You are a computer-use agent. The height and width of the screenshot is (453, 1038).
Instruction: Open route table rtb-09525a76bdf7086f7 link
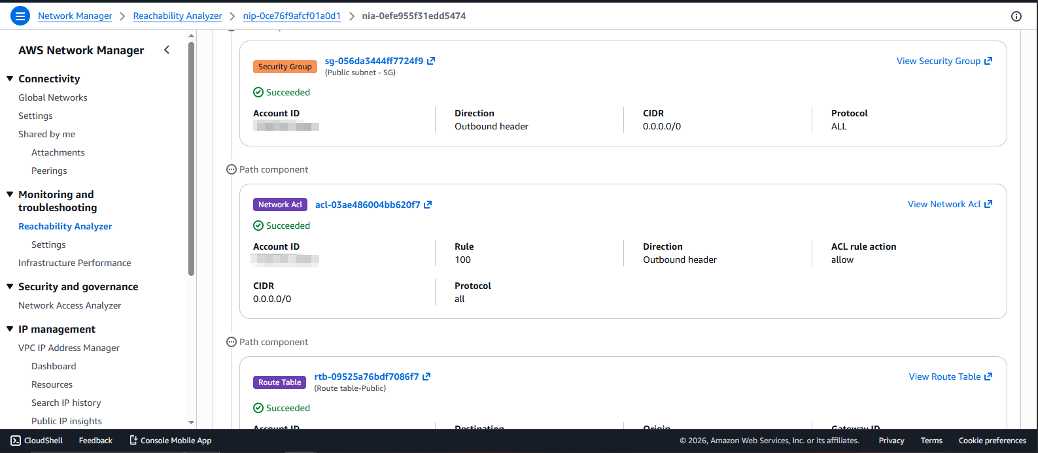click(x=366, y=377)
